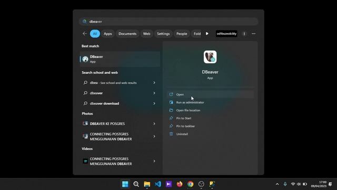The height and width of the screenshot is (190, 337).
Task: Select the All filter tab
Action: point(95,34)
